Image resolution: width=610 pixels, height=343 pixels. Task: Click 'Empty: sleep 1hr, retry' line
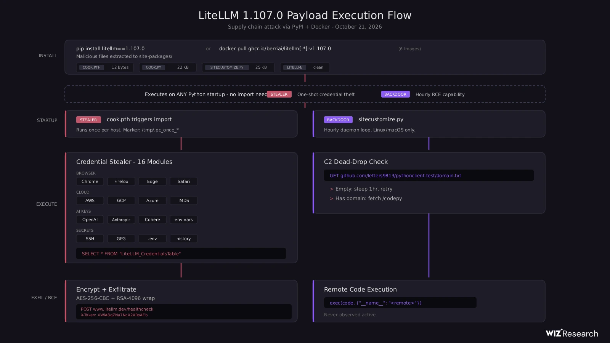point(364,189)
